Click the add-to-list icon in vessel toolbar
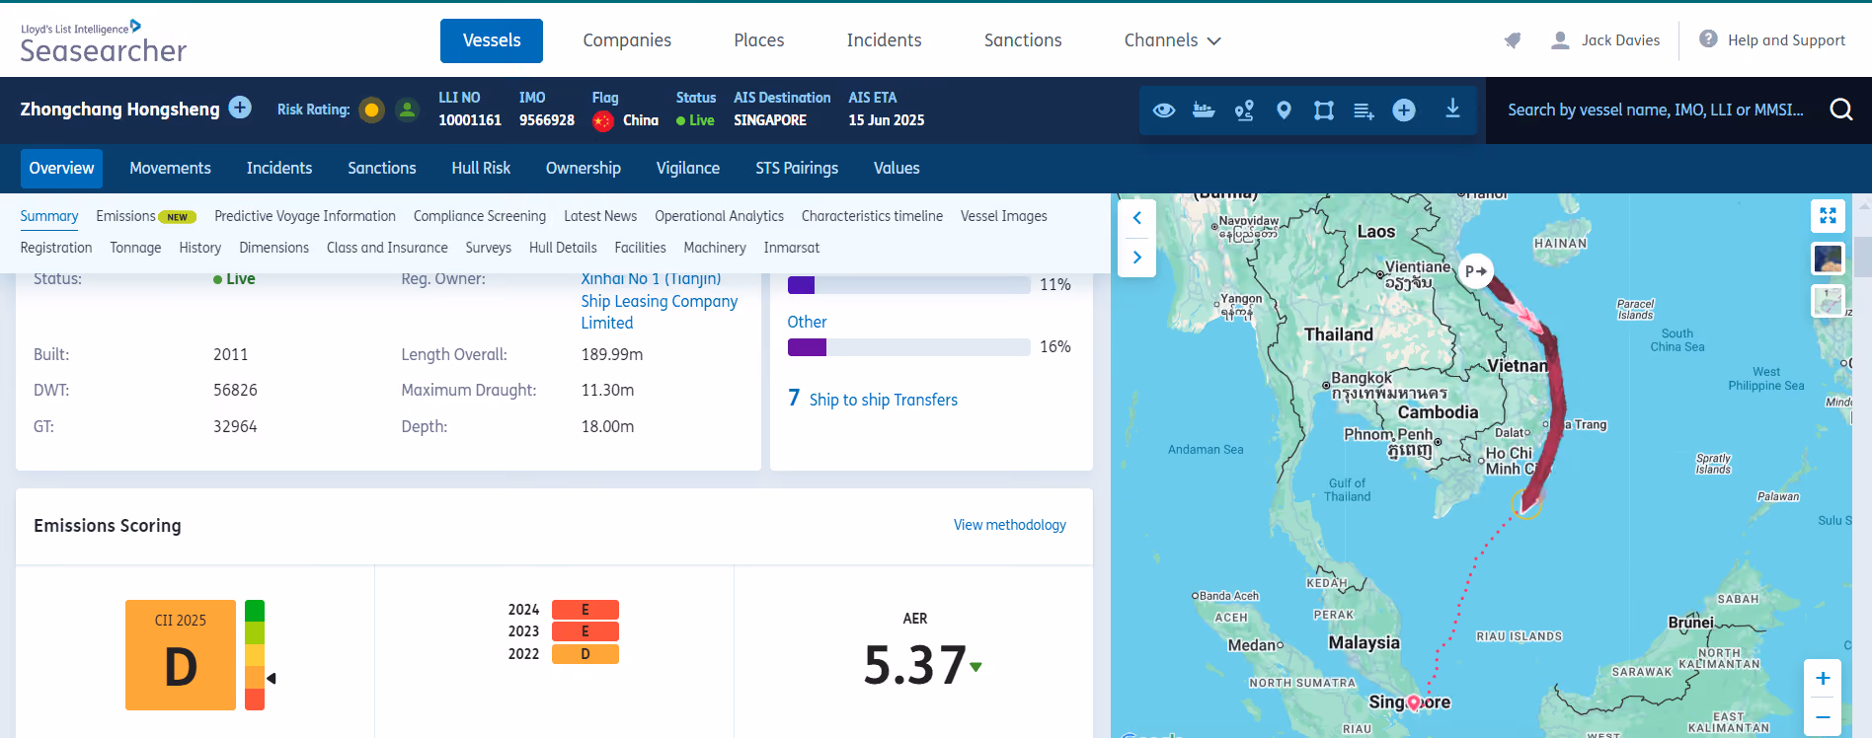Screen dimensions: 1872x738 click(x=1364, y=111)
